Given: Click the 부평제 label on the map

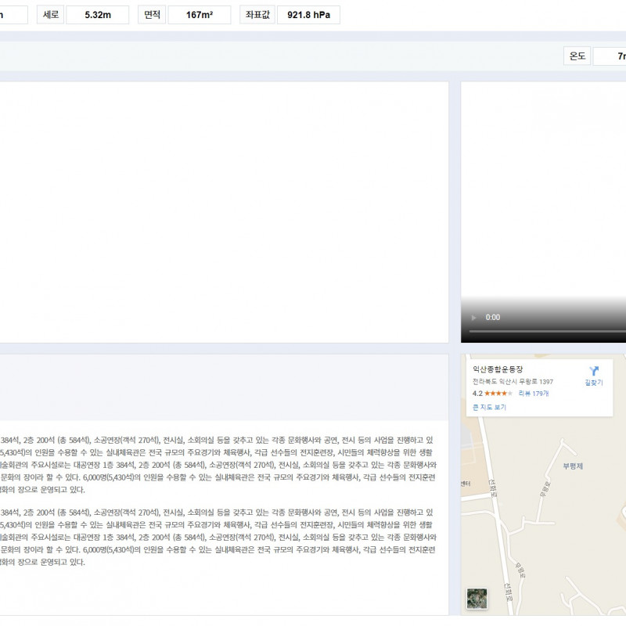Looking at the screenshot, I should tap(573, 466).
